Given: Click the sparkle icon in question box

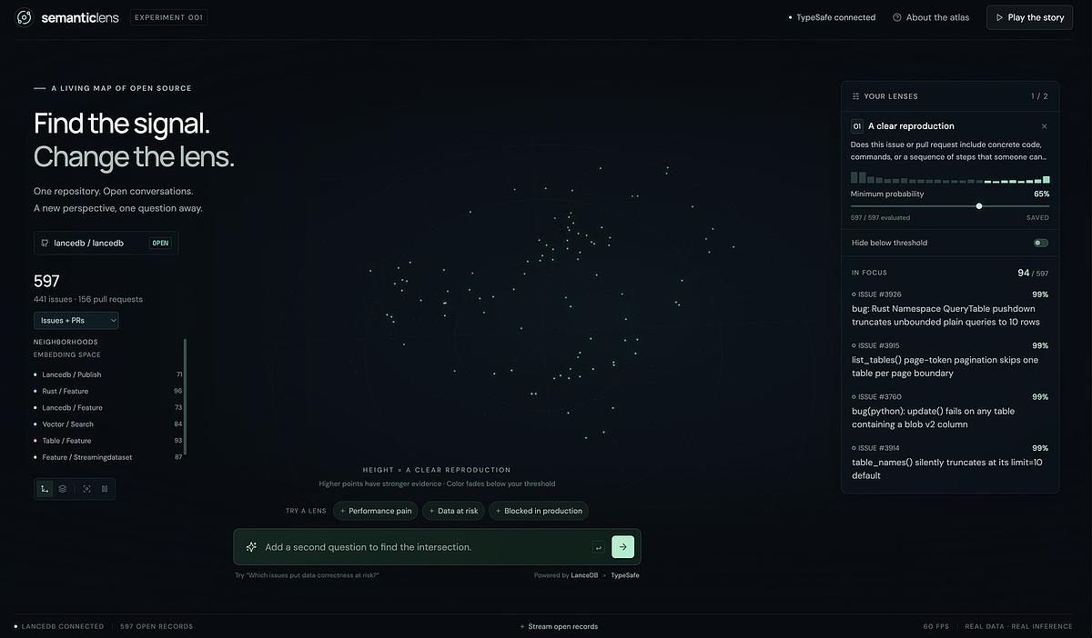Looking at the screenshot, I should coord(251,547).
